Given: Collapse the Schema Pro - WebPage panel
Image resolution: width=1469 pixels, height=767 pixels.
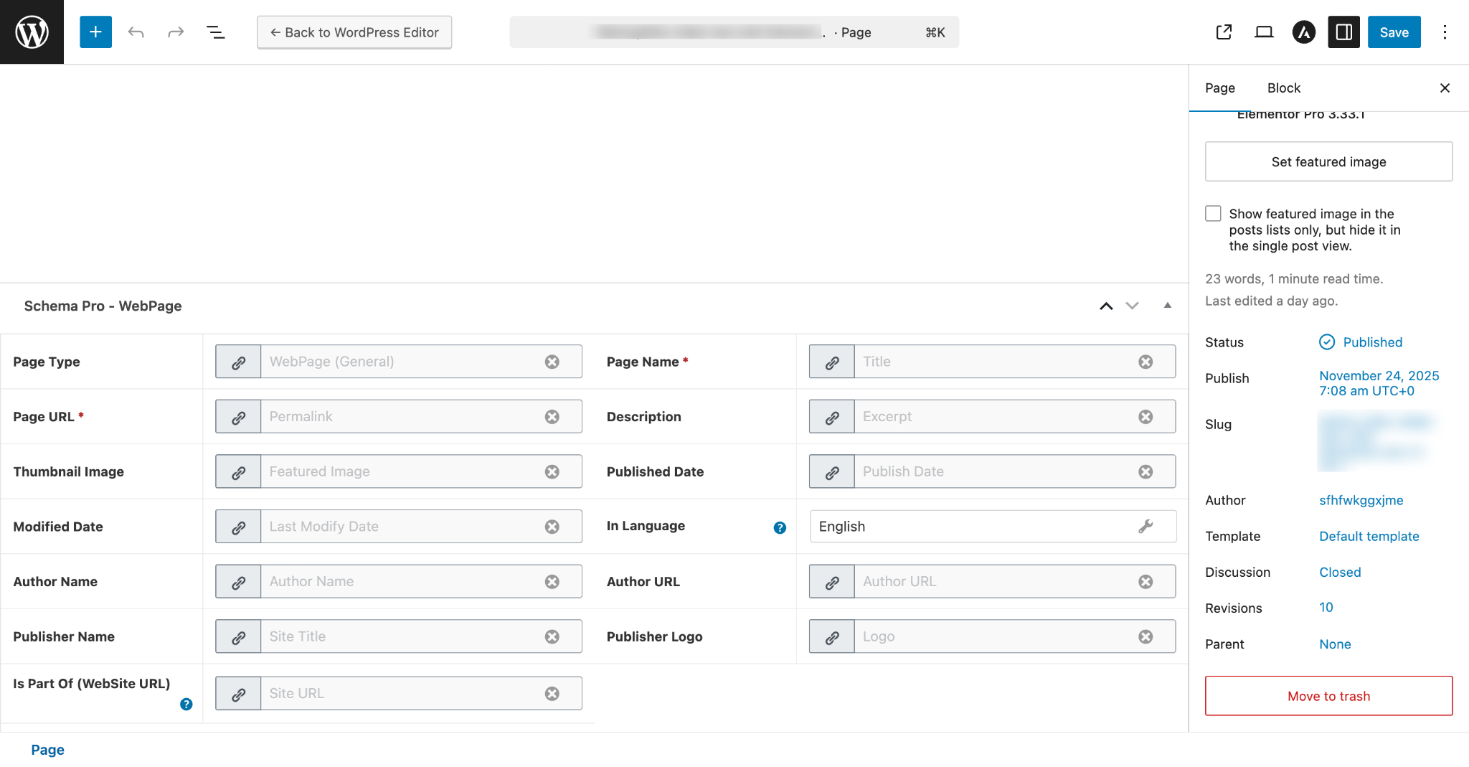Looking at the screenshot, I should (x=1167, y=306).
